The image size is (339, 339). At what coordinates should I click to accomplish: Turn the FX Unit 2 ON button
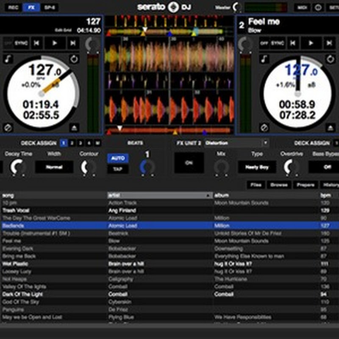coord(189,163)
